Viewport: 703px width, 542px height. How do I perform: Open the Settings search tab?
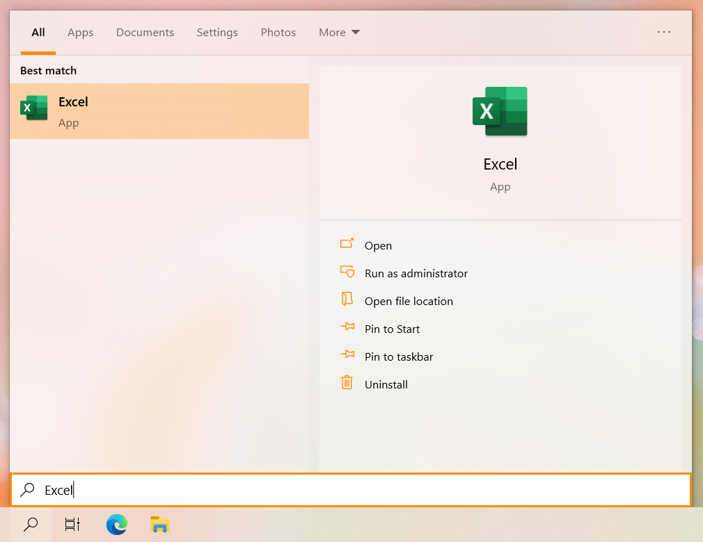pos(217,33)
